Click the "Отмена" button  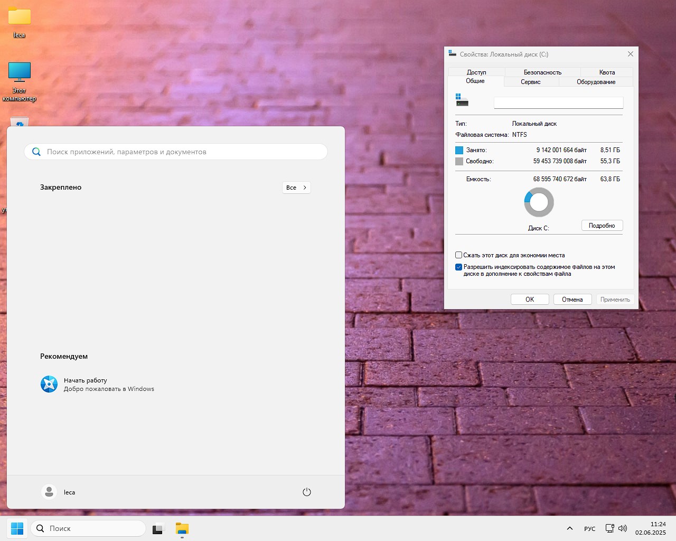[x=572, y=300]
